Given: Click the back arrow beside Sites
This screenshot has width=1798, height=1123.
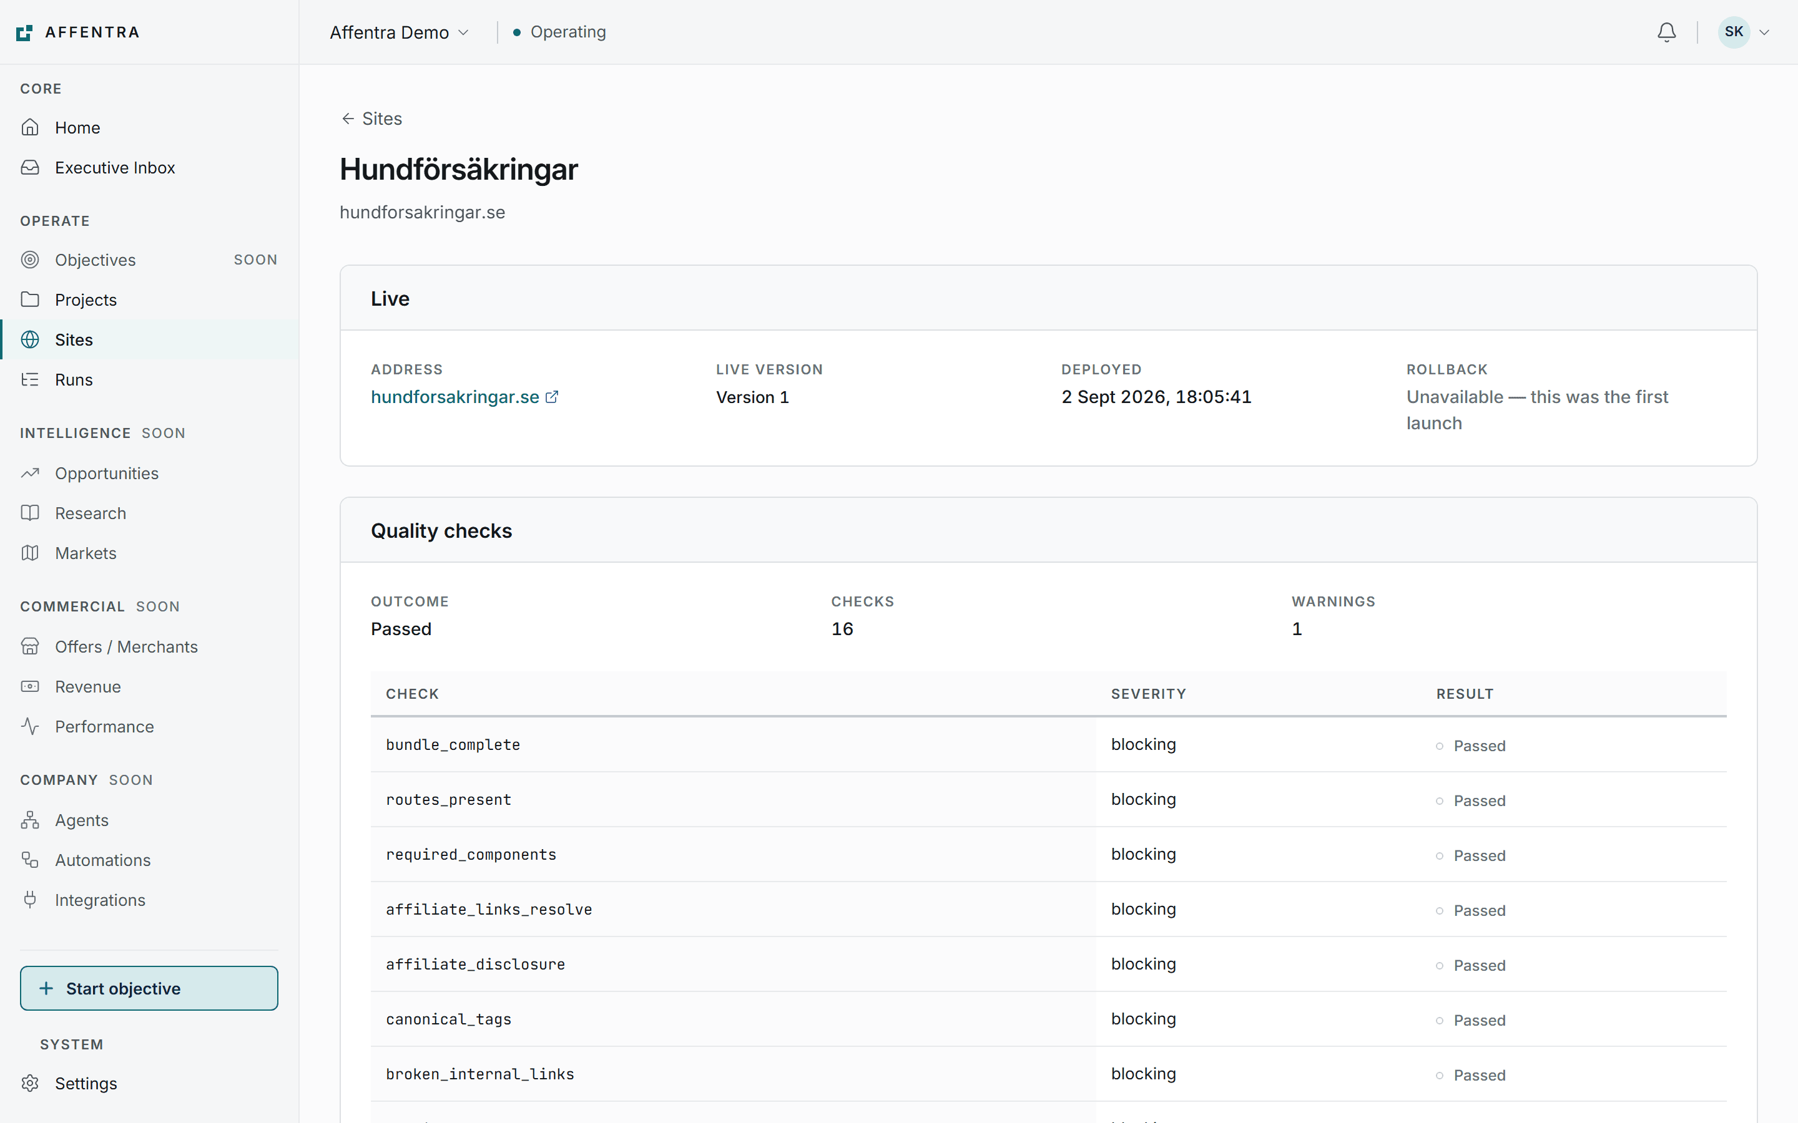Looking at the screenshot, I should click(348, 119).
